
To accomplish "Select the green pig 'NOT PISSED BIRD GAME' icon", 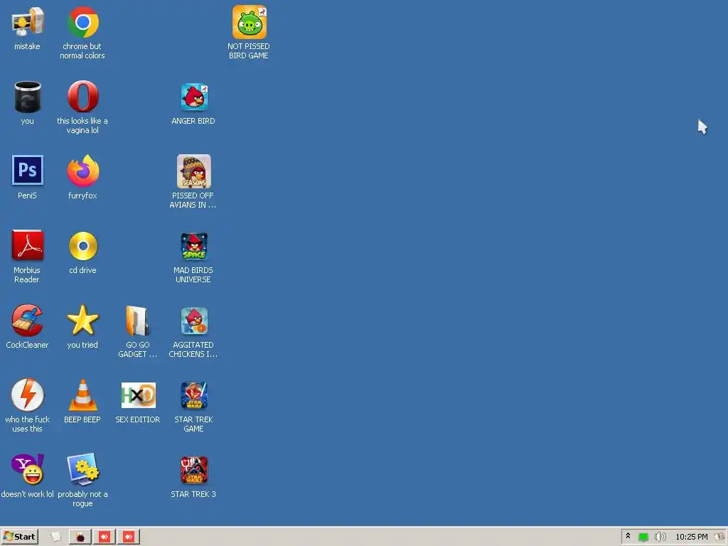I will click(x=250, y=22).
